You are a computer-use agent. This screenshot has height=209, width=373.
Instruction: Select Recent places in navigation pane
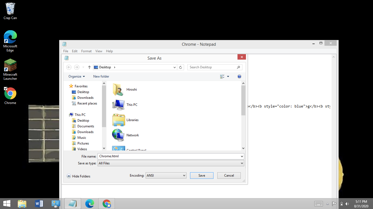(84, 103)
